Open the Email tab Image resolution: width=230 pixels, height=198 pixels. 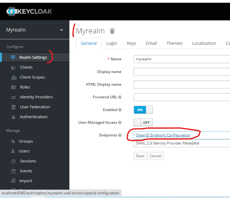click(x=151, y=43)
